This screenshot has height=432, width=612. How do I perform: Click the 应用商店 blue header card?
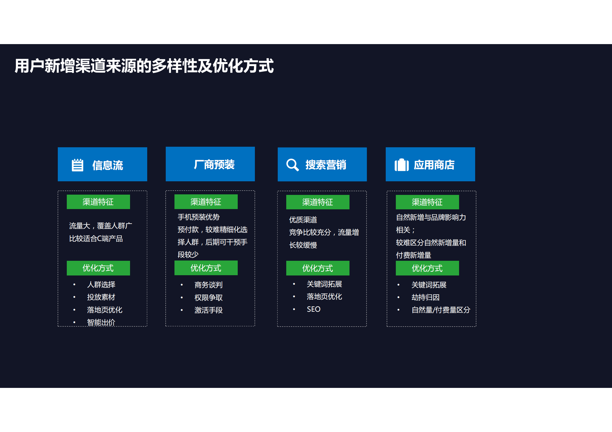[430, 164]
